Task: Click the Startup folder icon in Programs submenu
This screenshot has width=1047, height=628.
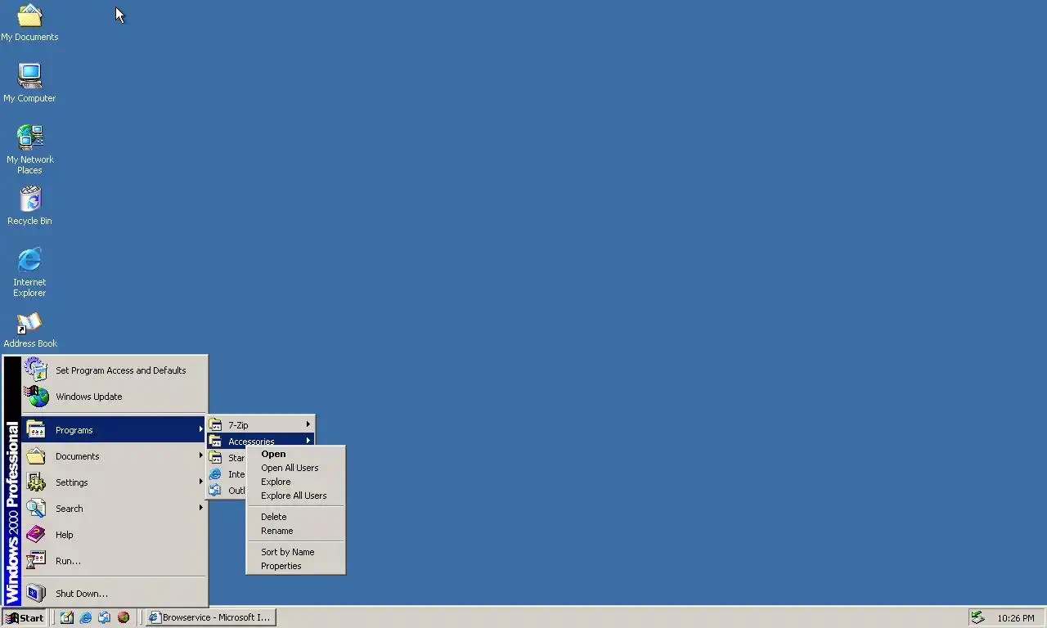Action: [x=215, y=457]
